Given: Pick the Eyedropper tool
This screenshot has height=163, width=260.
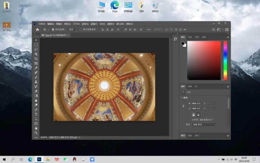Looking at the screenshot, I should click(x=36, y=68).
